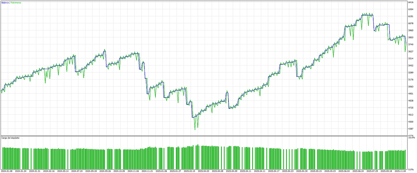The width and height of the screenshot is (417, 173).
Task: Click the 4500 axis value
Action: coord(411,122)
